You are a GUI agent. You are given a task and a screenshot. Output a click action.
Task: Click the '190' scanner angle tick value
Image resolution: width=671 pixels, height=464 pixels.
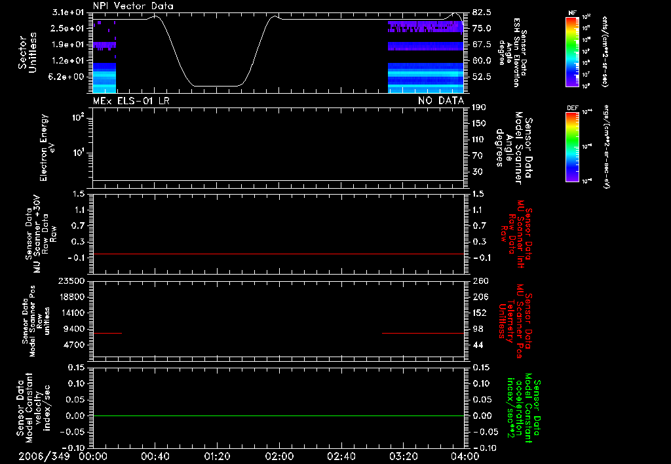coord(479,107)
